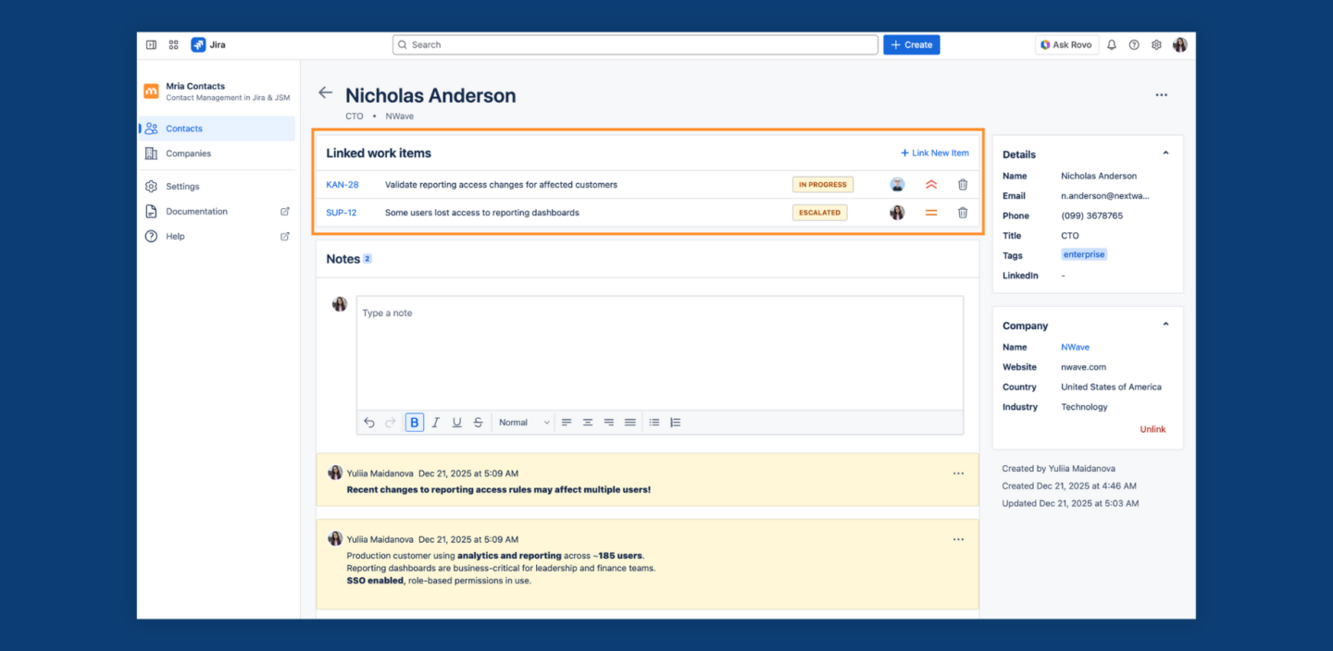Click the highest priority icon on KAN-28
Image resolution: width=1333 pixels, height=651 pixels.
(930, 184)
